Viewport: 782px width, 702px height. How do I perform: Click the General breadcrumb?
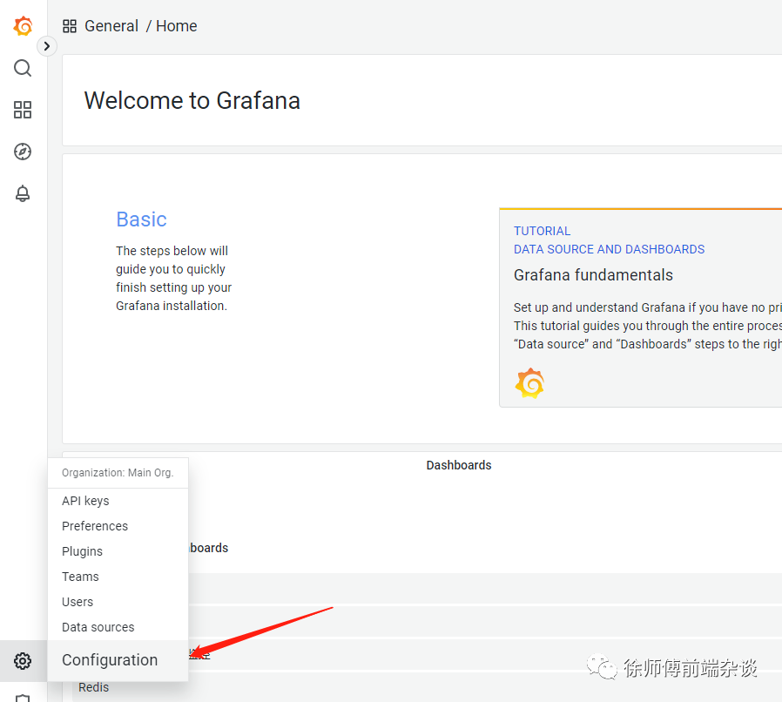(111, 26)
